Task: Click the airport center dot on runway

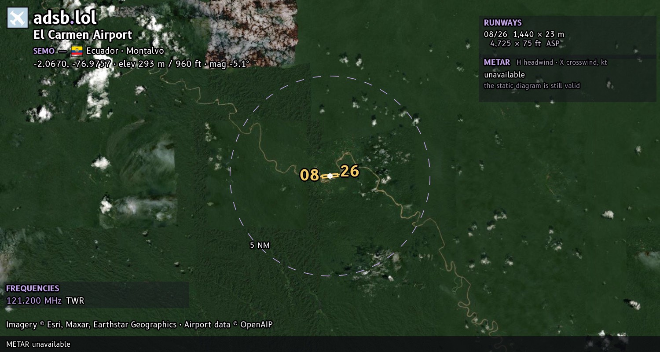Action: pyautogui.click(x=330, y=176)
